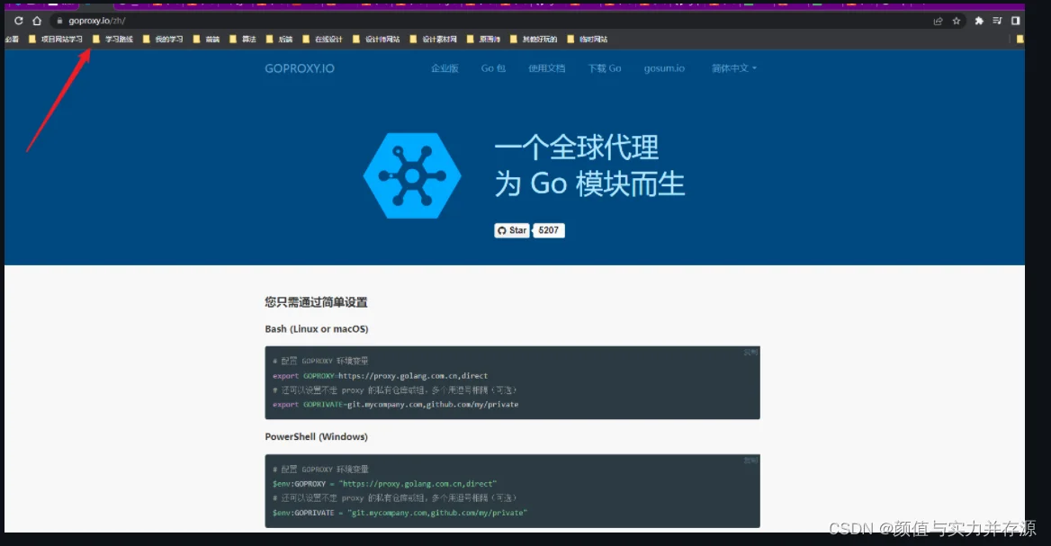The image size is (1051, 546).
Task: Open the 设计师网站 bookmark folder
Action: pos(376,40)
